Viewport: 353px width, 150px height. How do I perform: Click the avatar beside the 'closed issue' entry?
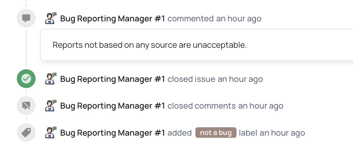click(51, 79)
